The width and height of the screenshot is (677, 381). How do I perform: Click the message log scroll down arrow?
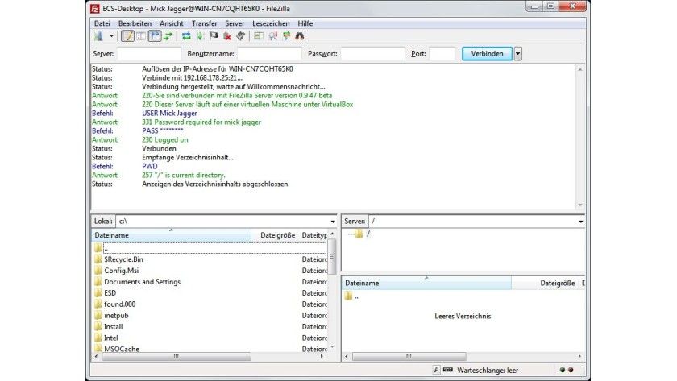[x=580, y=205]
